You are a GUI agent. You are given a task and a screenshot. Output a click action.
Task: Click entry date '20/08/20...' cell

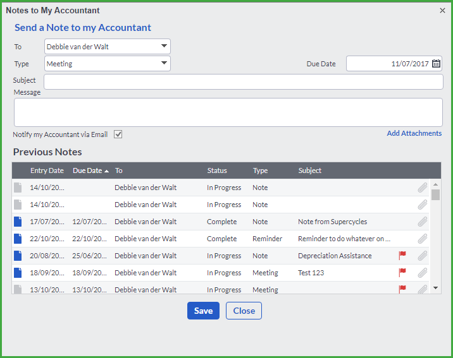click(x=47, y=255)
